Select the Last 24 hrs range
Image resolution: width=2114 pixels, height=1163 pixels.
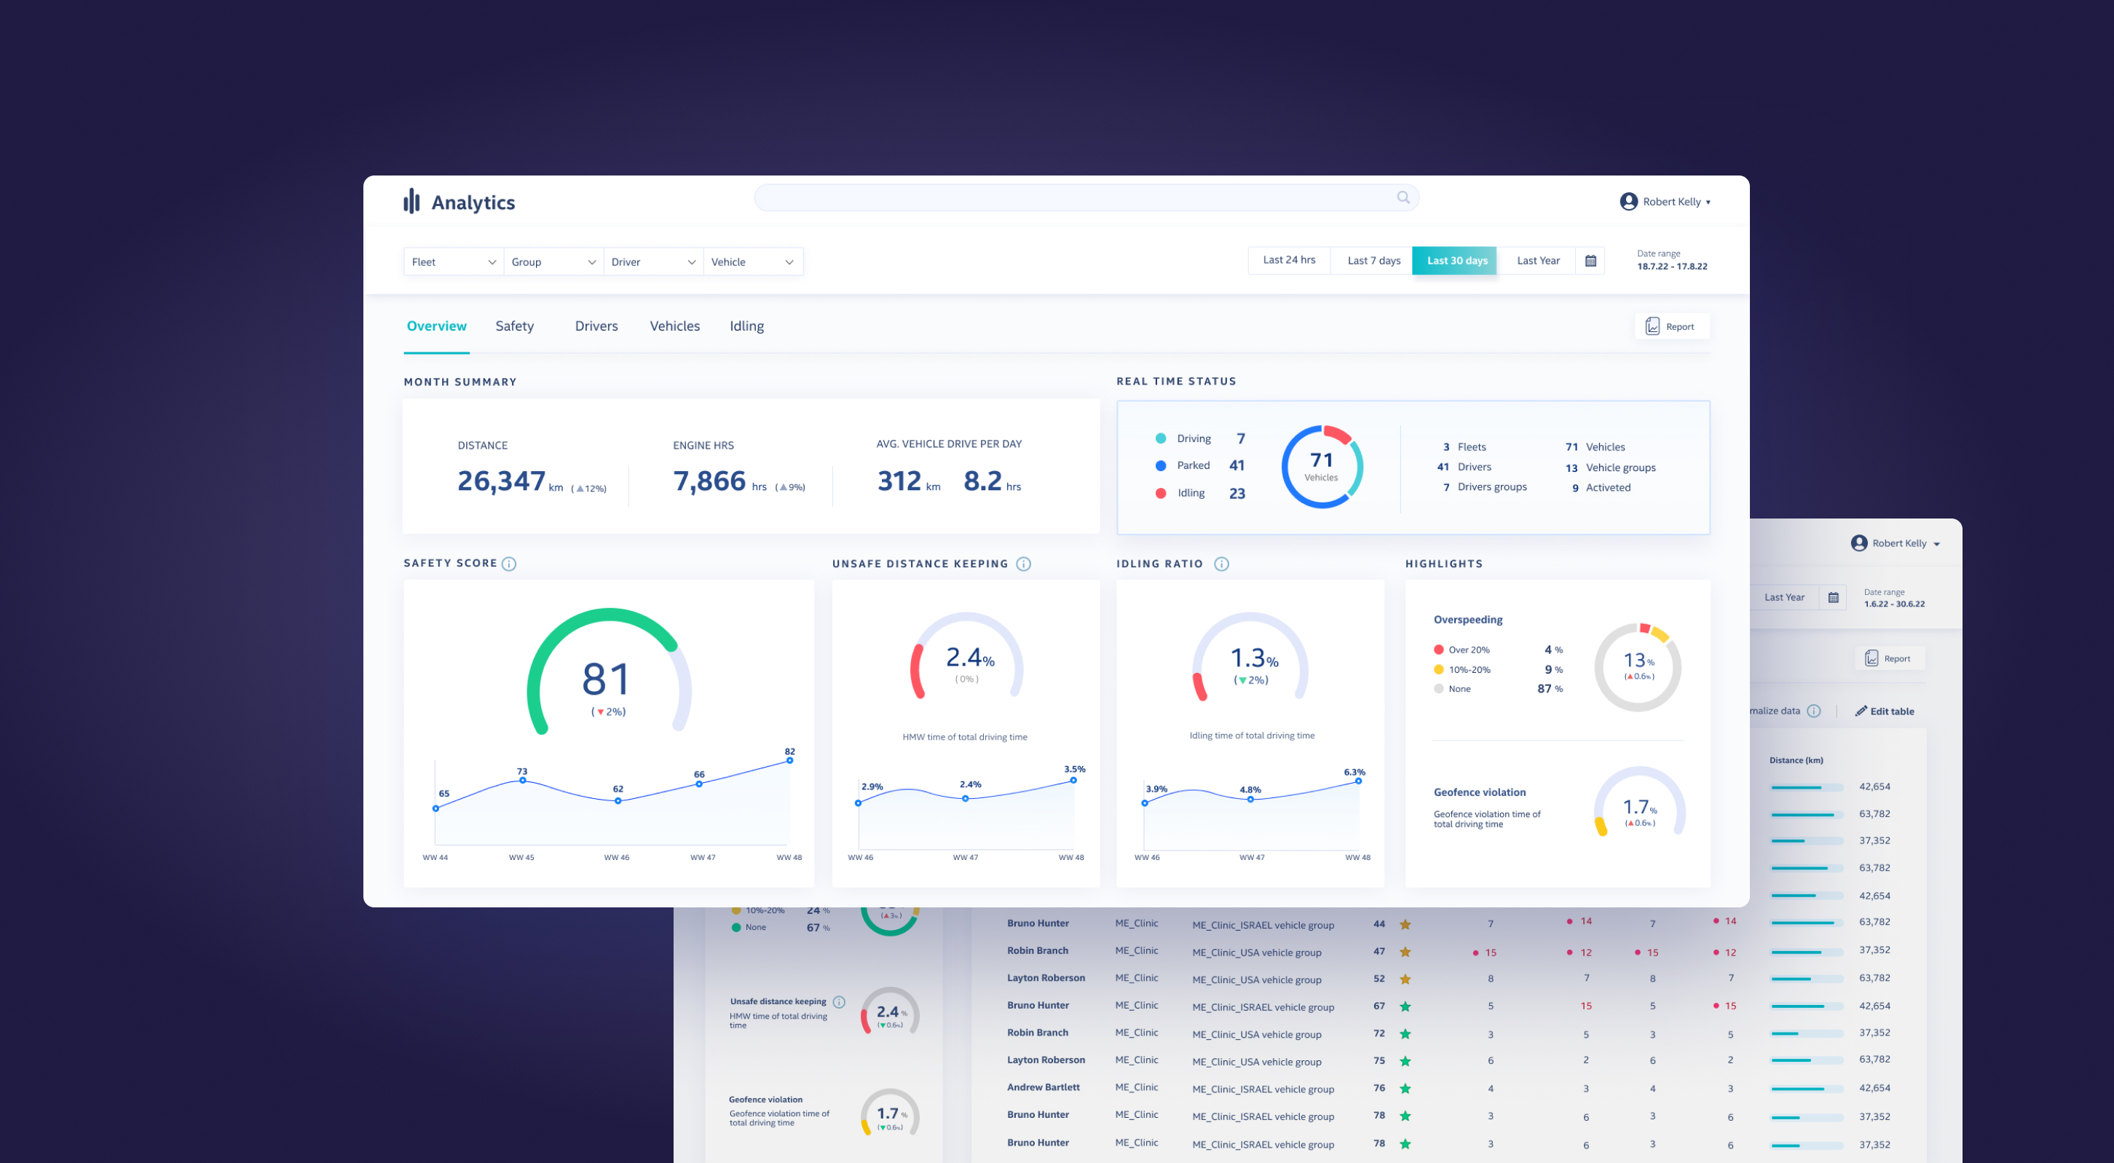pyautogui.click(x=1288, y=260)
